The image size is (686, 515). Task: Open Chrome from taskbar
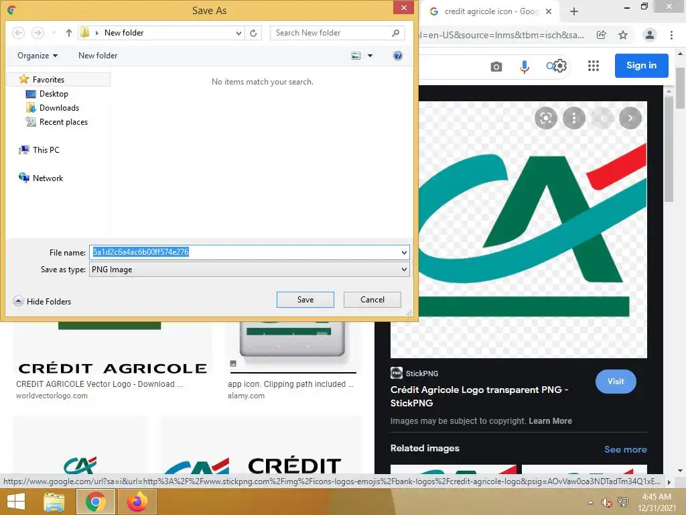95,502
